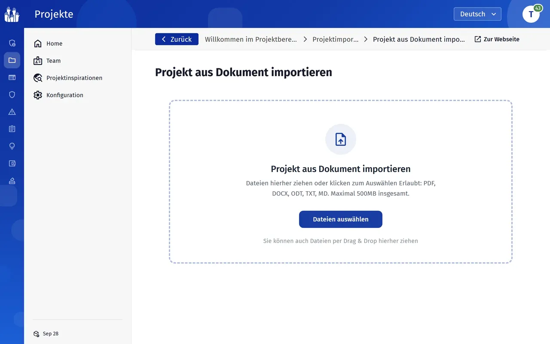The width and height of the screenshot is (550, 344).
Task: Click the Zurück back button
Action: (177, 39)
